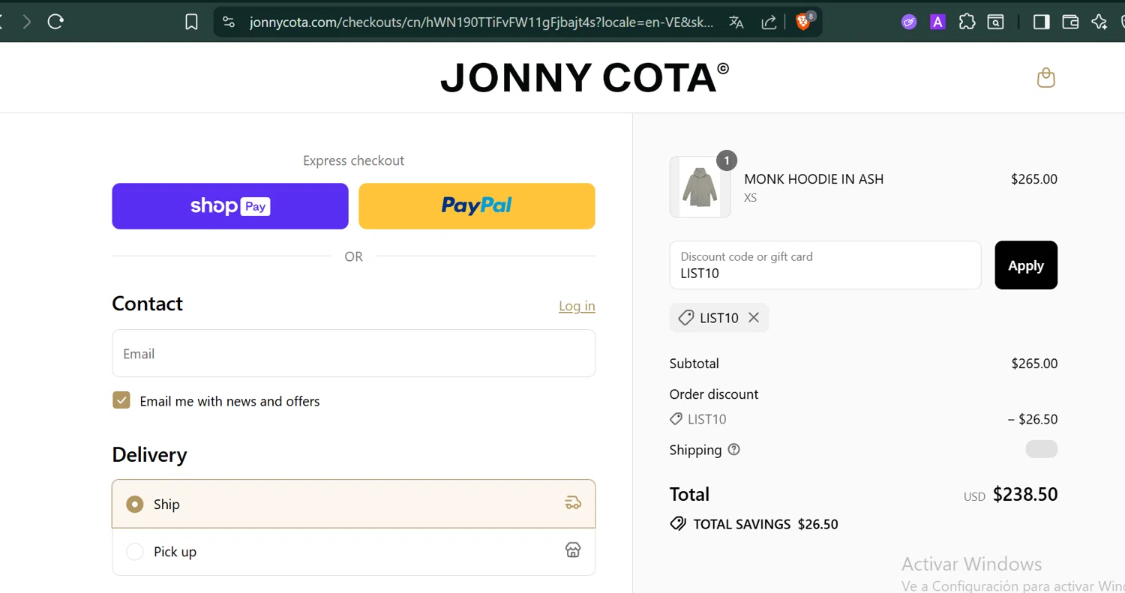The width and height of the screenshot is (1125, 593).
Task: Open the purple round extension icon
Action: pyautogui.click(x=909, y=22)
